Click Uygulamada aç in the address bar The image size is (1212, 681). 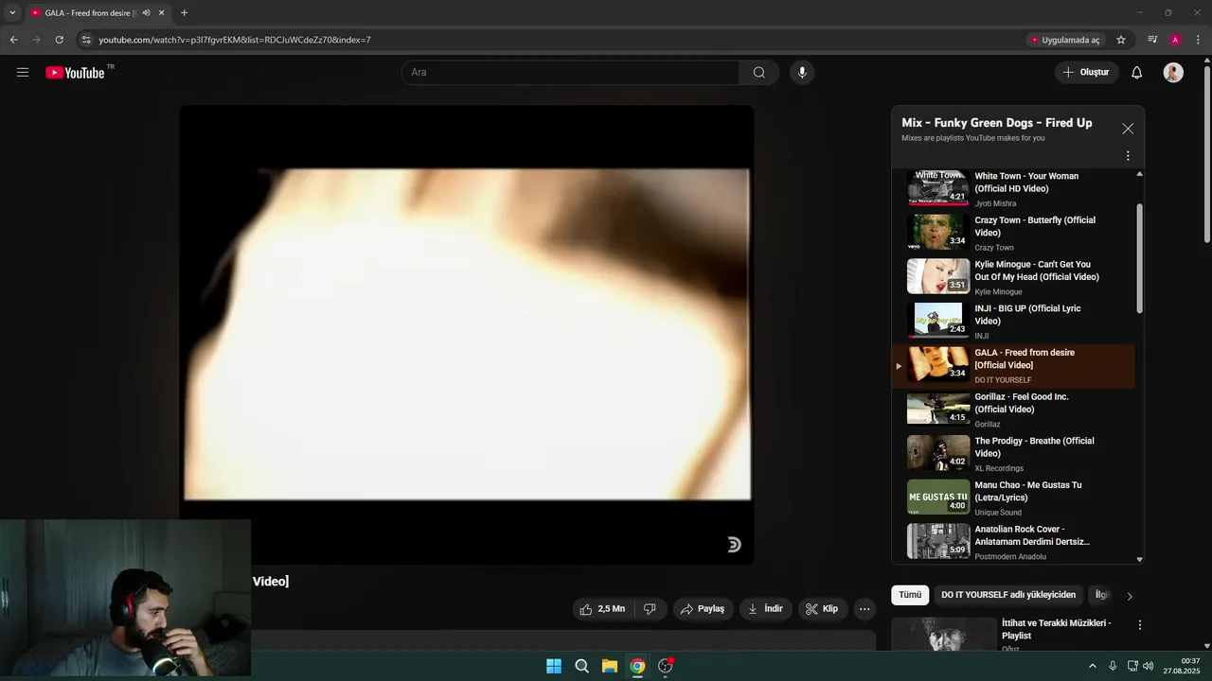point(1064,40)
